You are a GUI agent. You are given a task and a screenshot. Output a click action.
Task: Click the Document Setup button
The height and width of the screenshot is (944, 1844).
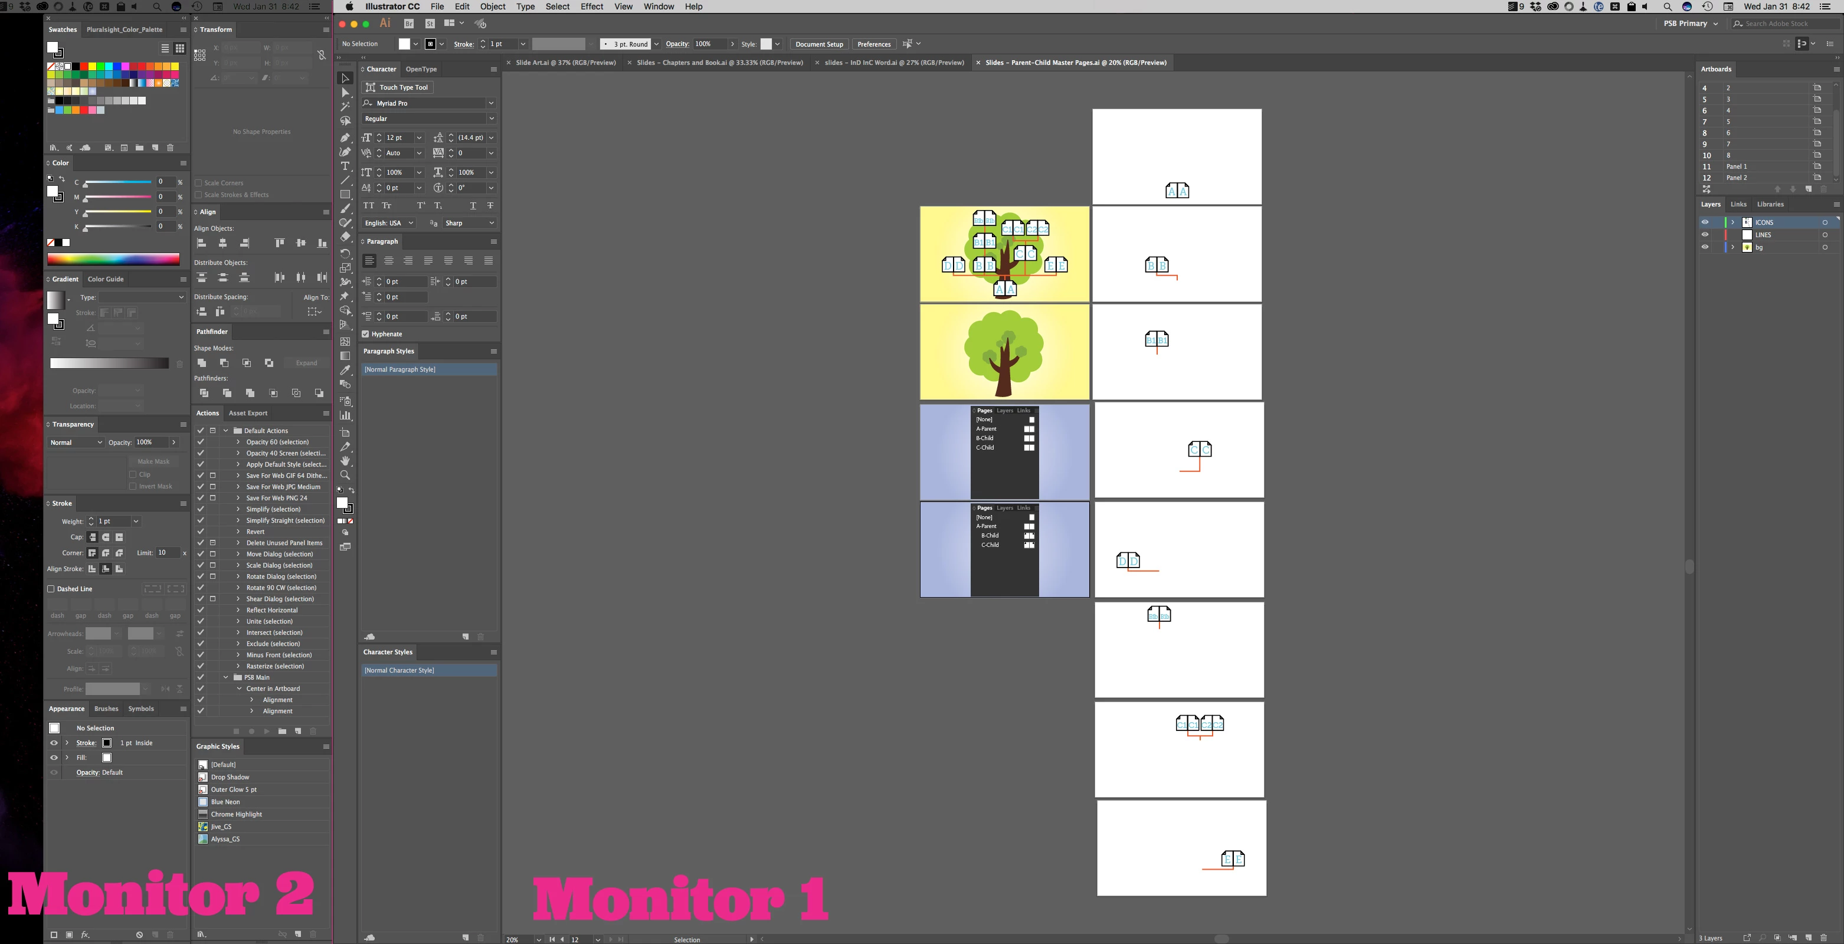click(x=819, y=44)
